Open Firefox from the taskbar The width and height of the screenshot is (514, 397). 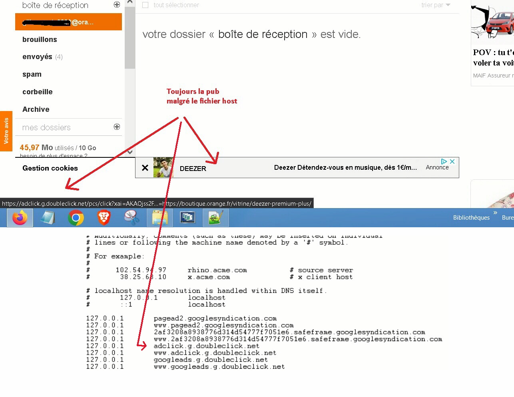pos(20,218)
